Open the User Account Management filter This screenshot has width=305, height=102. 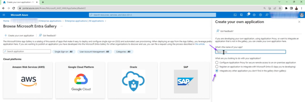tap(94, 52)
